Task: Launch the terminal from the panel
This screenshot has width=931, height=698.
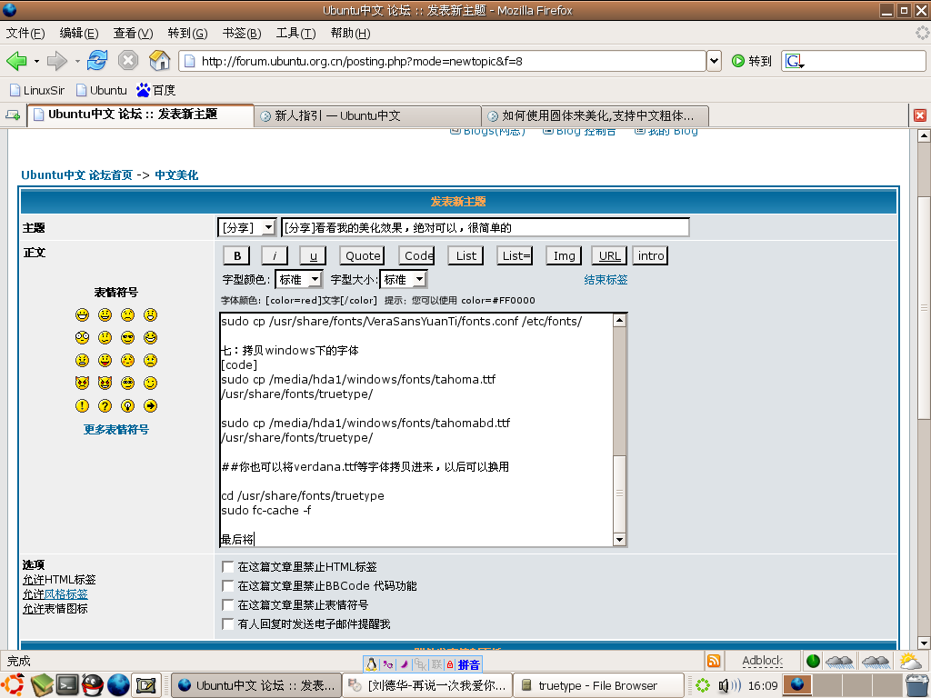Action: pos(67,685)
